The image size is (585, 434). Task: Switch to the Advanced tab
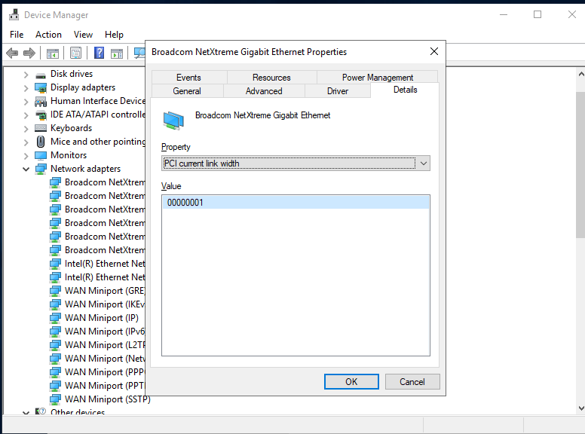point(264,91)
